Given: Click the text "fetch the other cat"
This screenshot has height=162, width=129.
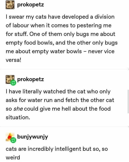Looking at the screenshot, I should [90, 100].
